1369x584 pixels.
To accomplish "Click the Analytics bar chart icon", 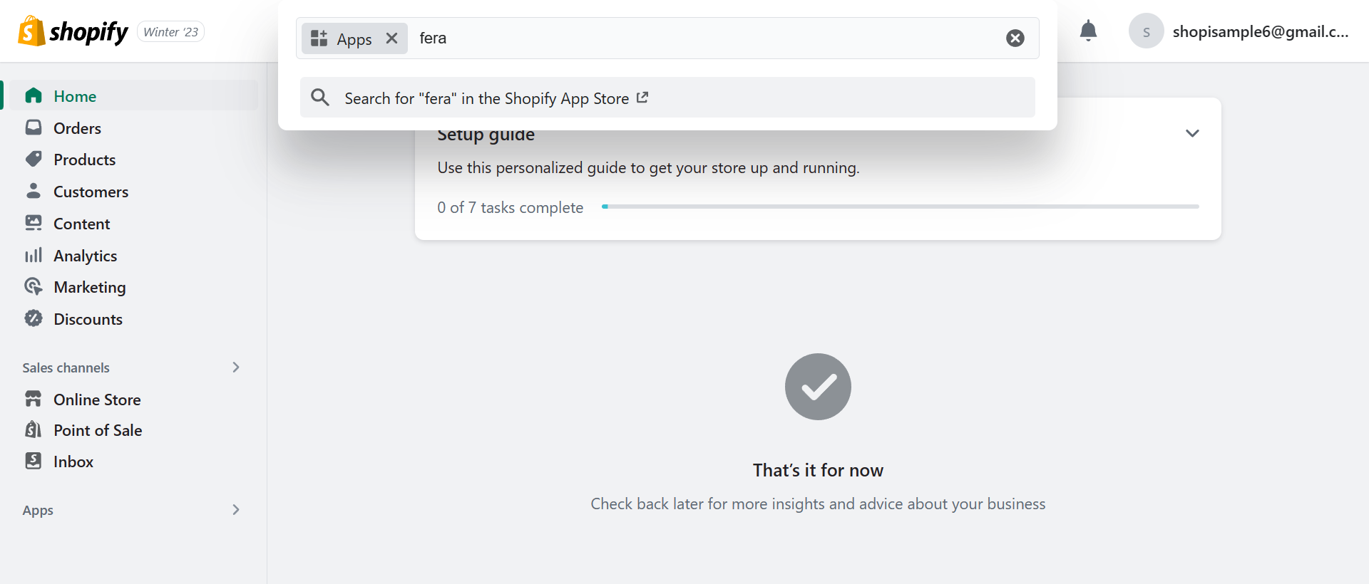I will [34, 255].
